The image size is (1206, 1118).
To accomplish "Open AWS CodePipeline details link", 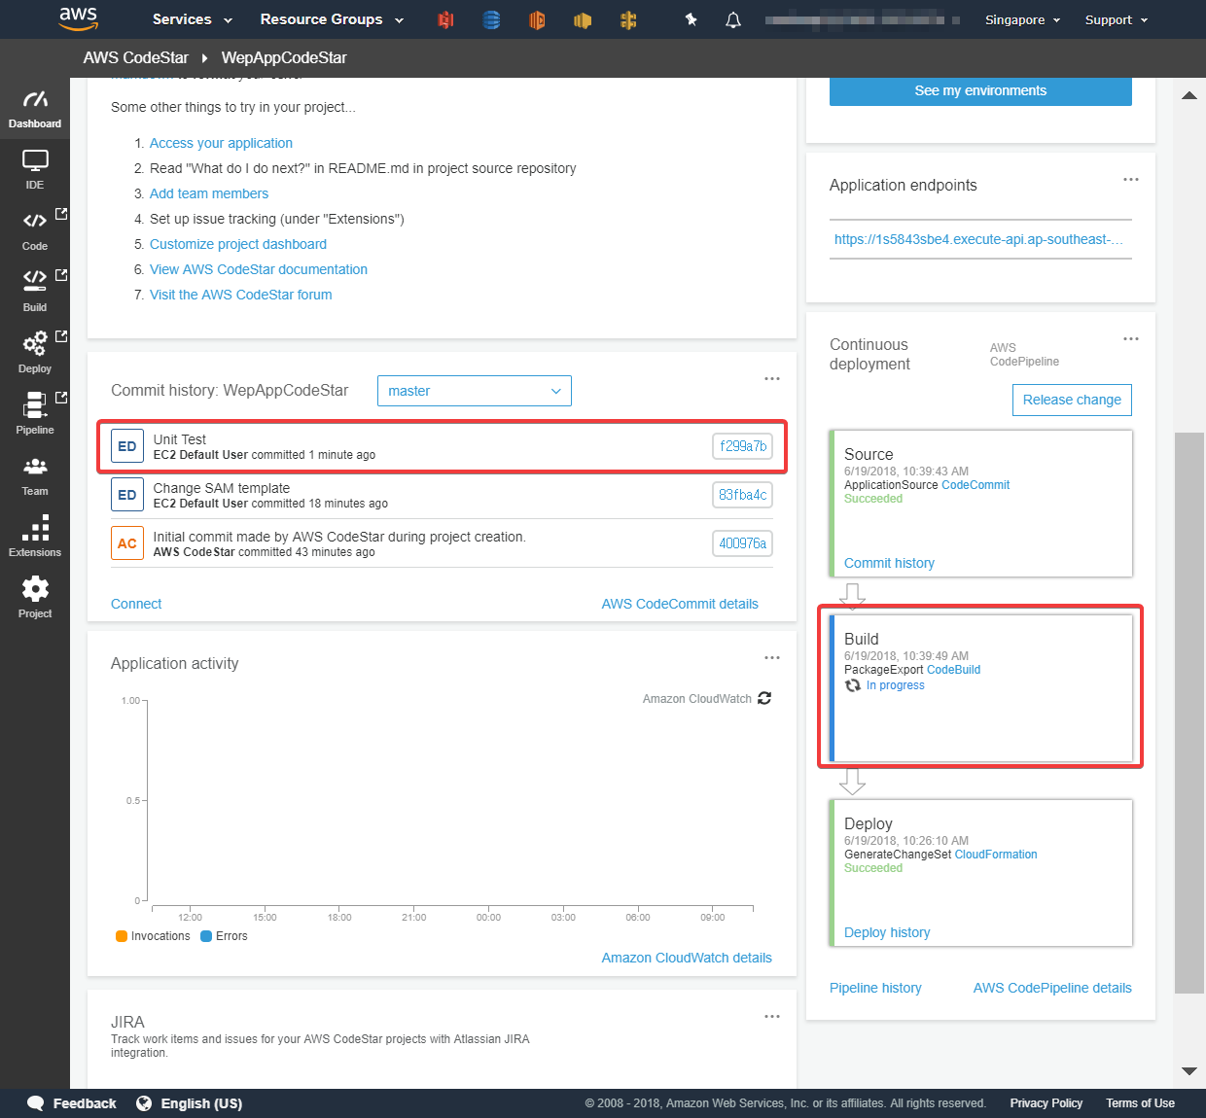I will [x=1052, y=988].
